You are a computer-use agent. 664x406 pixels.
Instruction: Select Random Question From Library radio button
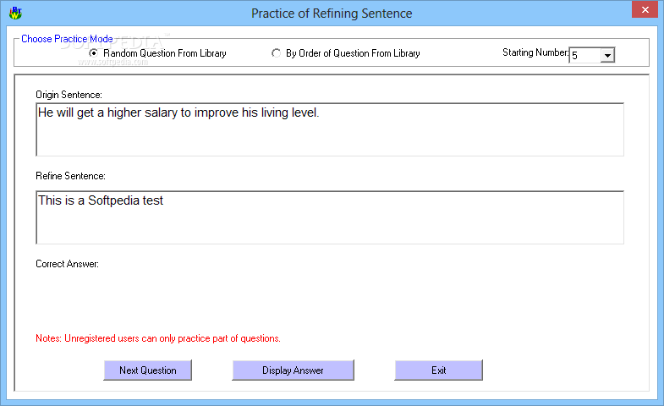click(x=94, y=53)
